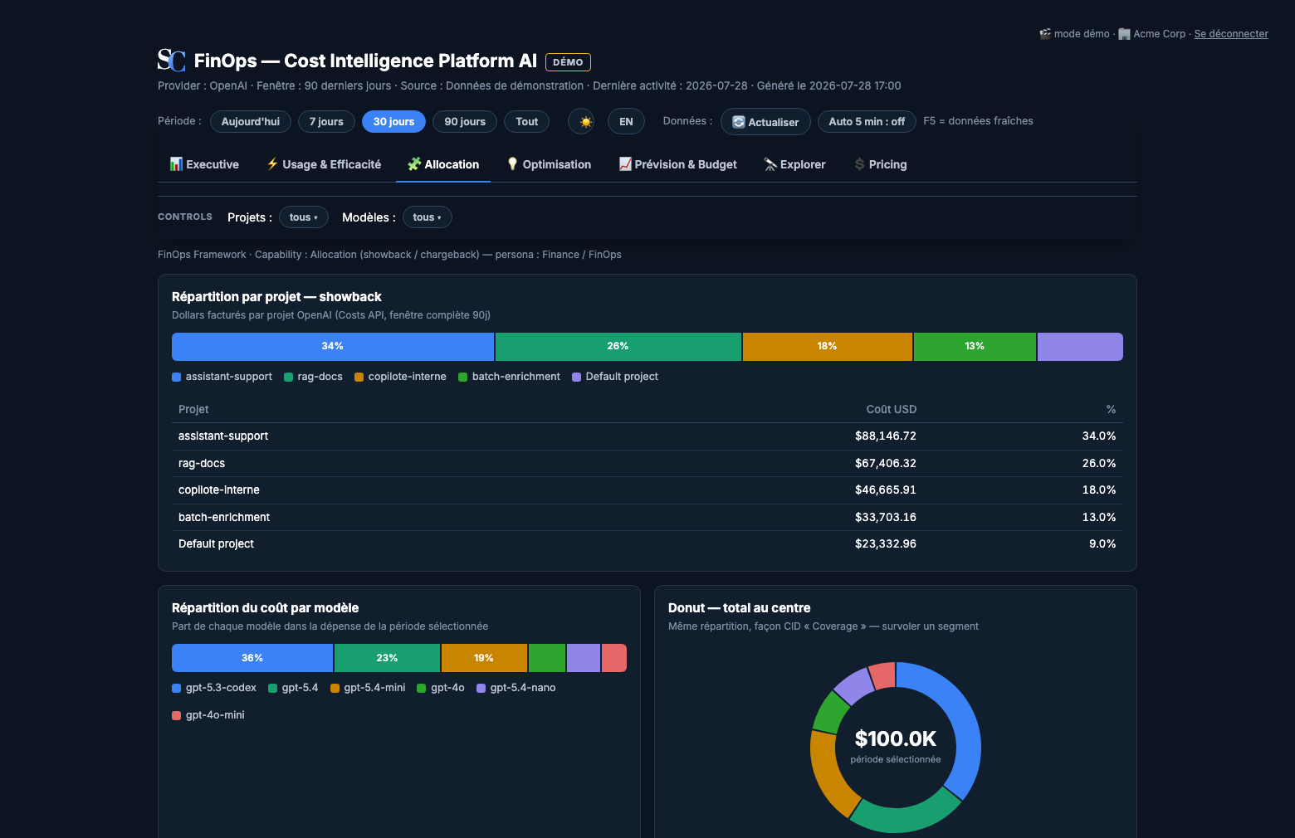Image resolution: width=1295 pixels, height=838 pixels.
Task: Click the gpt-5.4-nano legend item
Action: [516, 688]
